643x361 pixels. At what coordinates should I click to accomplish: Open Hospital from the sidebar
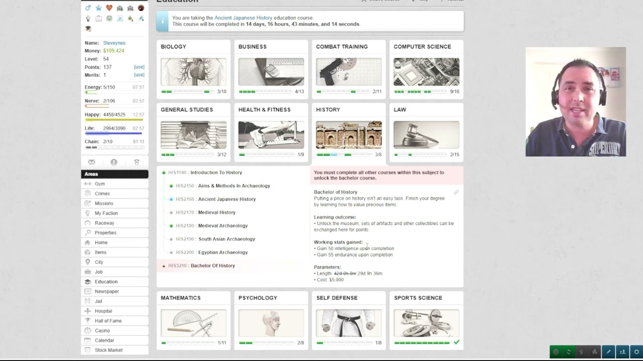pyautogui.click(x=115, y=311)
